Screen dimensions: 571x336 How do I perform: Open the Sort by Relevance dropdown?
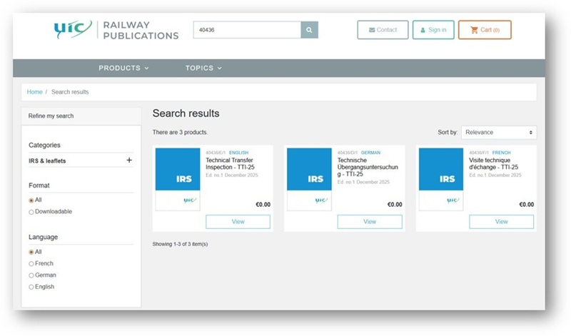(498, 133)
